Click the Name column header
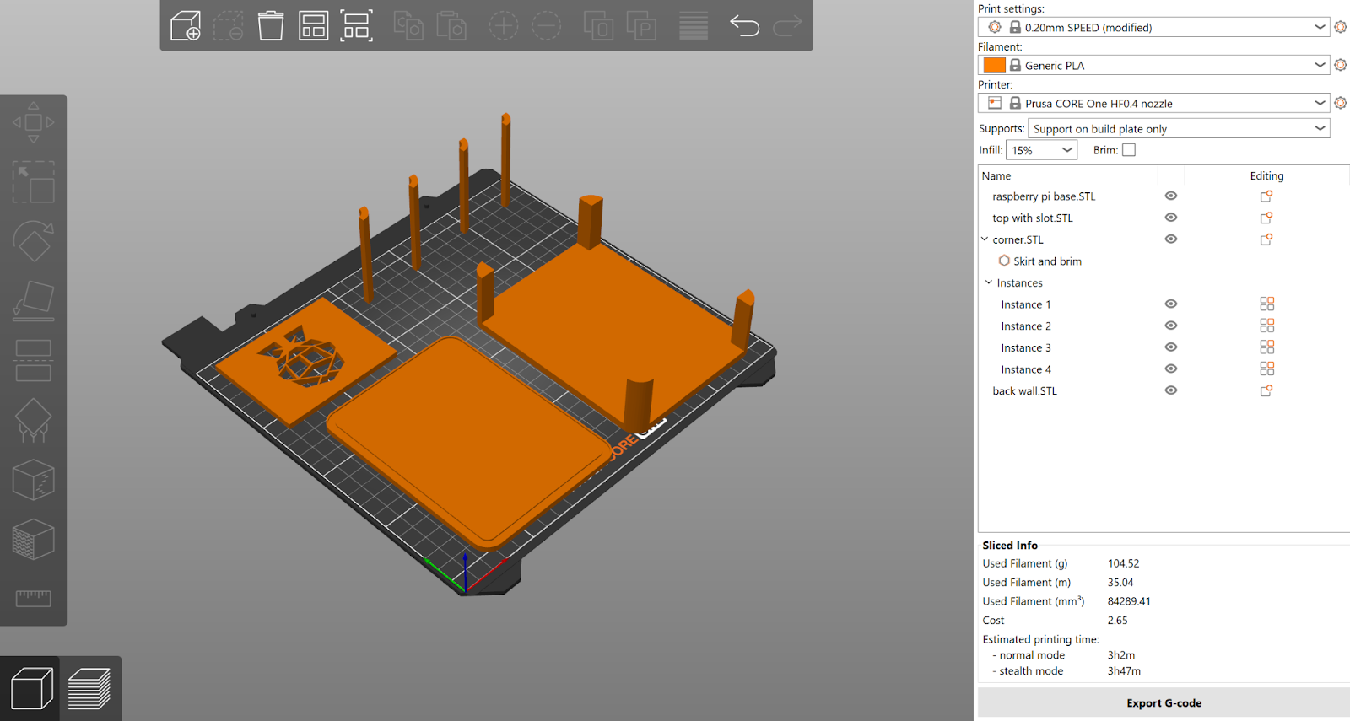 [x=996, y=175]
